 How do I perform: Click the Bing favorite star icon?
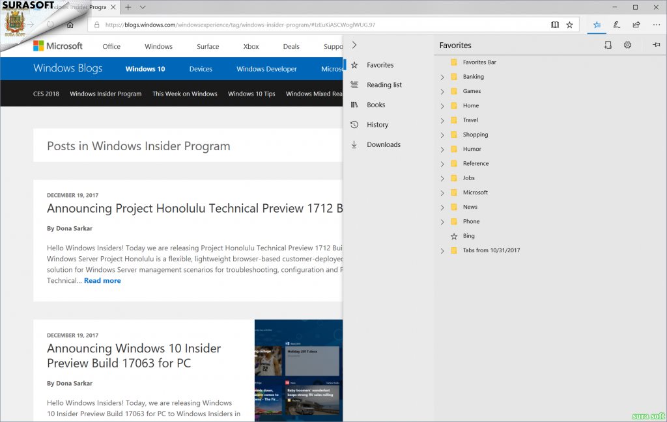(x=454, y=236)
